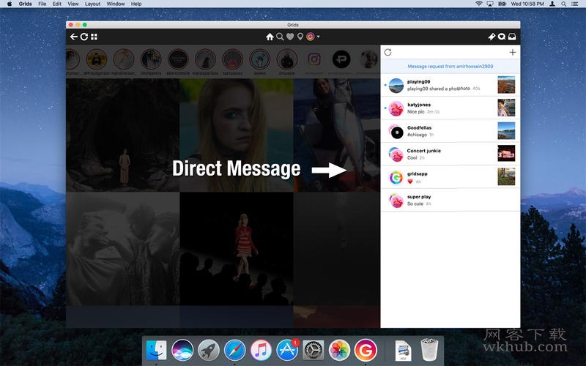The width and height of the screenshot is (586, 366).
Task: Open the location pin icon
Action: click(x=300, y=37)
